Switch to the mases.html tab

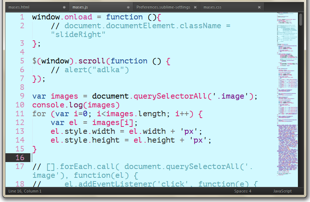point(37,7)
